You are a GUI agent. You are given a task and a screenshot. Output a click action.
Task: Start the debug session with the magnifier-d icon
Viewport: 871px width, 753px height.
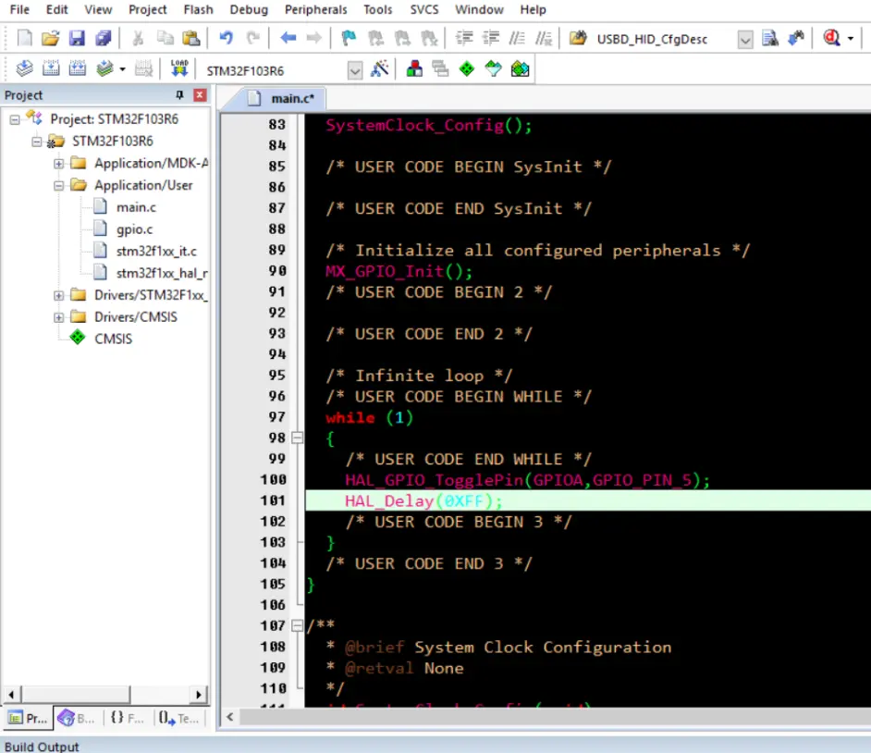[831, 38]
